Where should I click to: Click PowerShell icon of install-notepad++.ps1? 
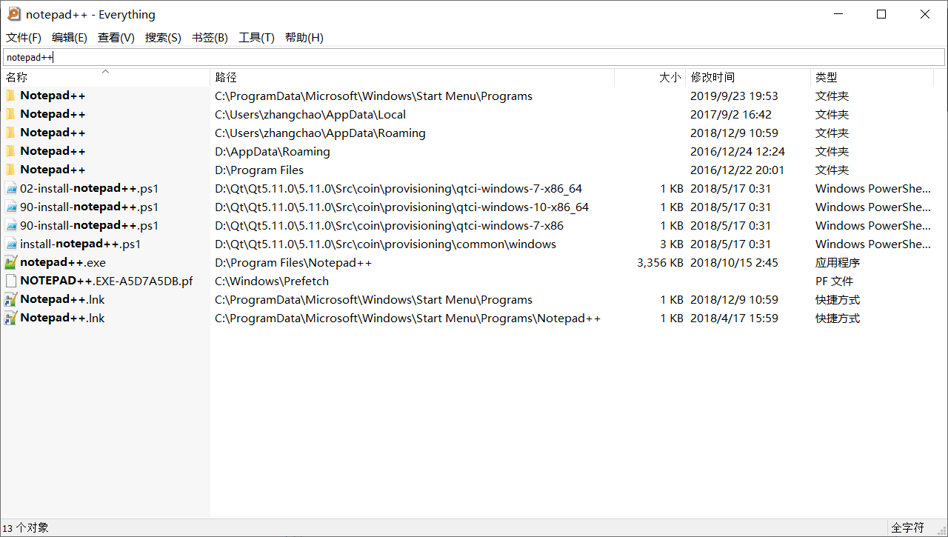[10, 244]
